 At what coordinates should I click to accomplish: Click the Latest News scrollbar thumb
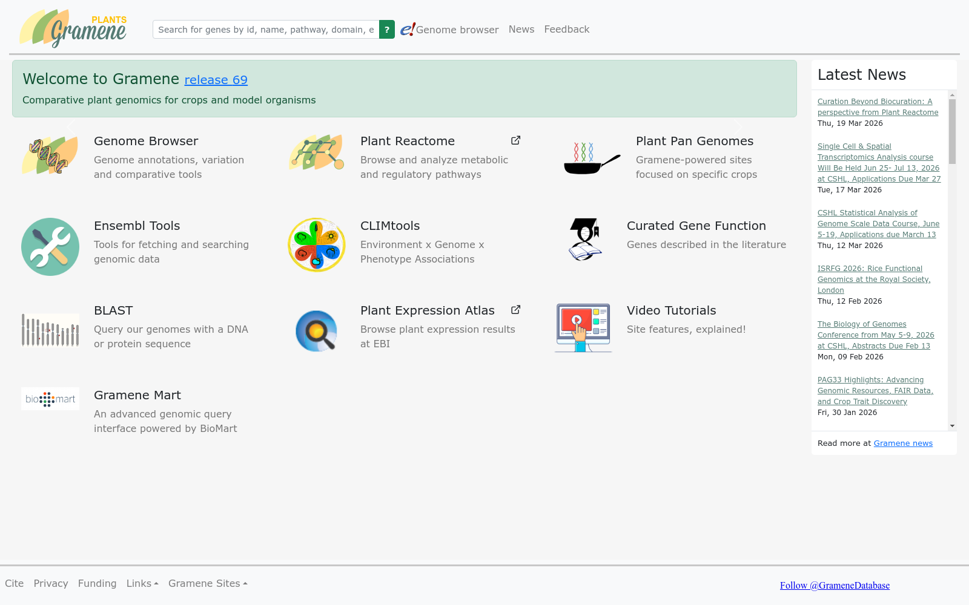952,131
